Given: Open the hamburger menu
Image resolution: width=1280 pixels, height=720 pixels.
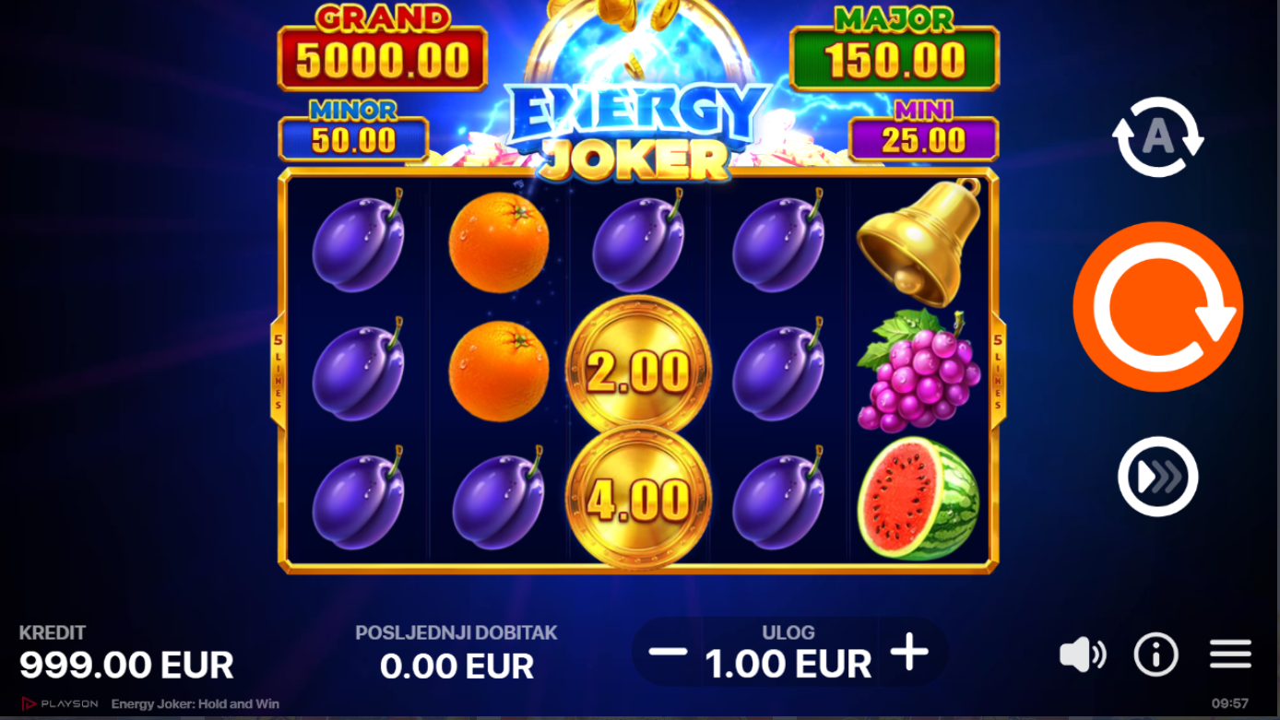Looking at the screenshot, I should tap(1230, 655).
